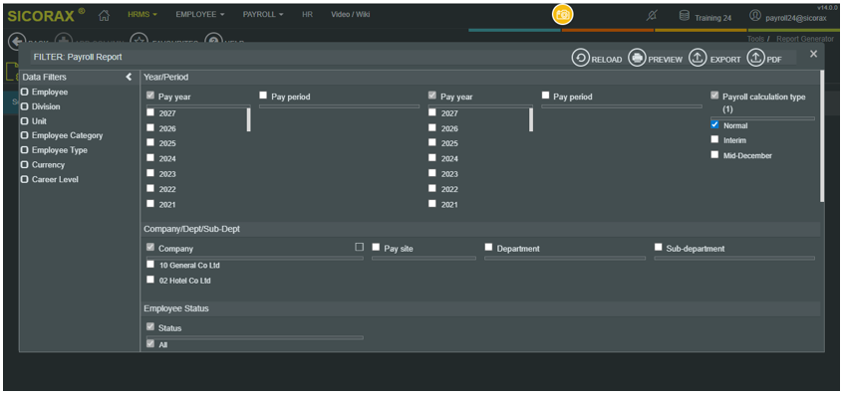Uncheck Normal payroll calculation type

(714, 124)
